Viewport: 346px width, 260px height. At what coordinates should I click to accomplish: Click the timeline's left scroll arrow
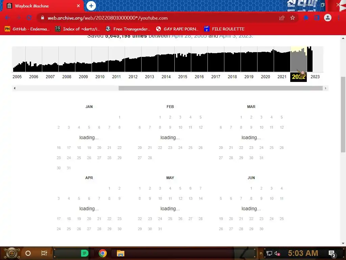(15, 88)
